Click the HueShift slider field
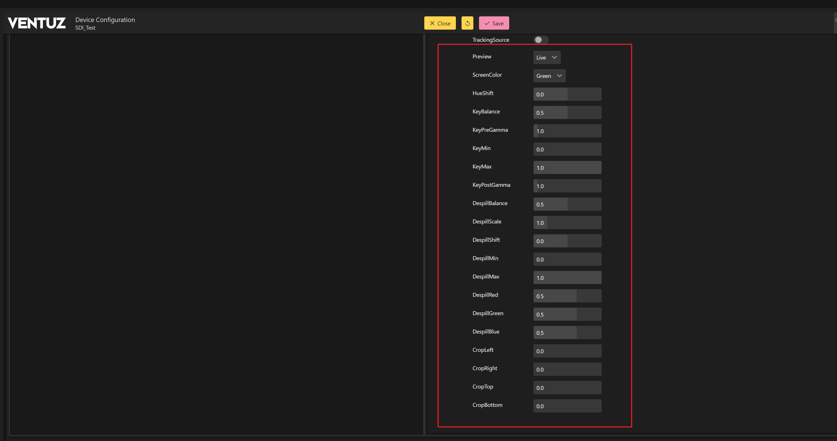837x441 pixels. [x=567, y=94]
